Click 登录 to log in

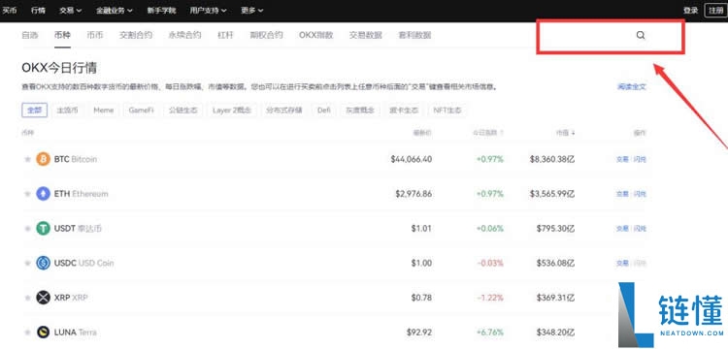click(x=690, y=11)
